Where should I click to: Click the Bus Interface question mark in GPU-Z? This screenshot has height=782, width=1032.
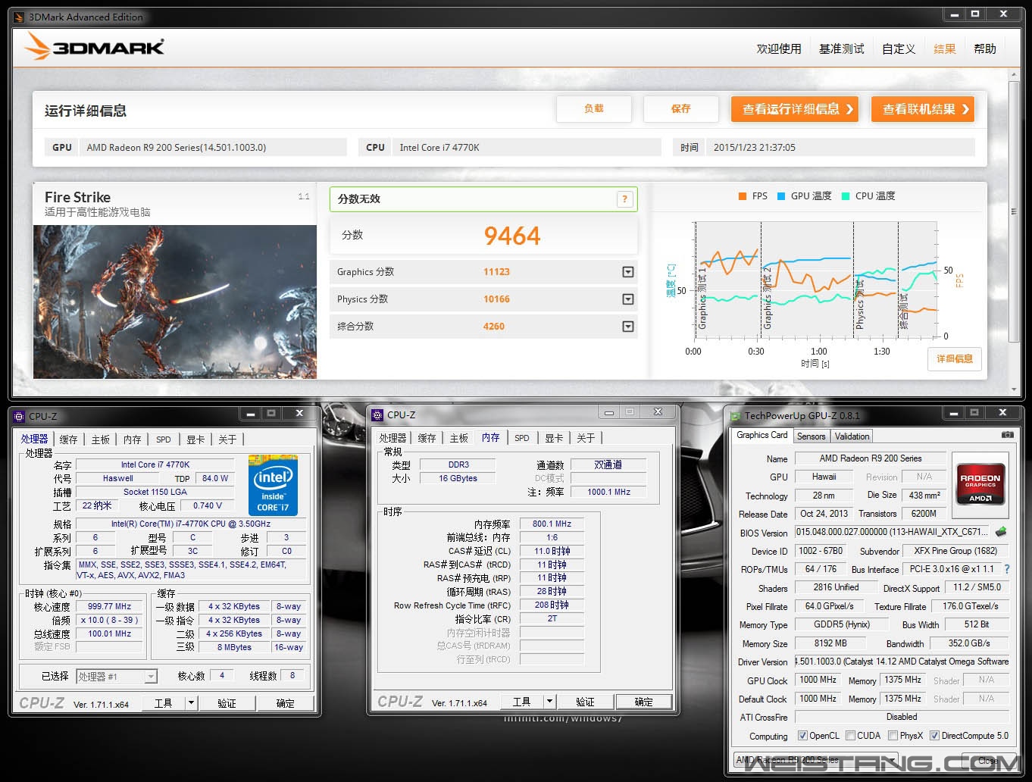coord(1006,569)
